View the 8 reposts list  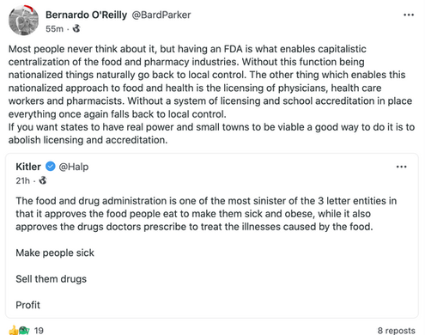396,331
